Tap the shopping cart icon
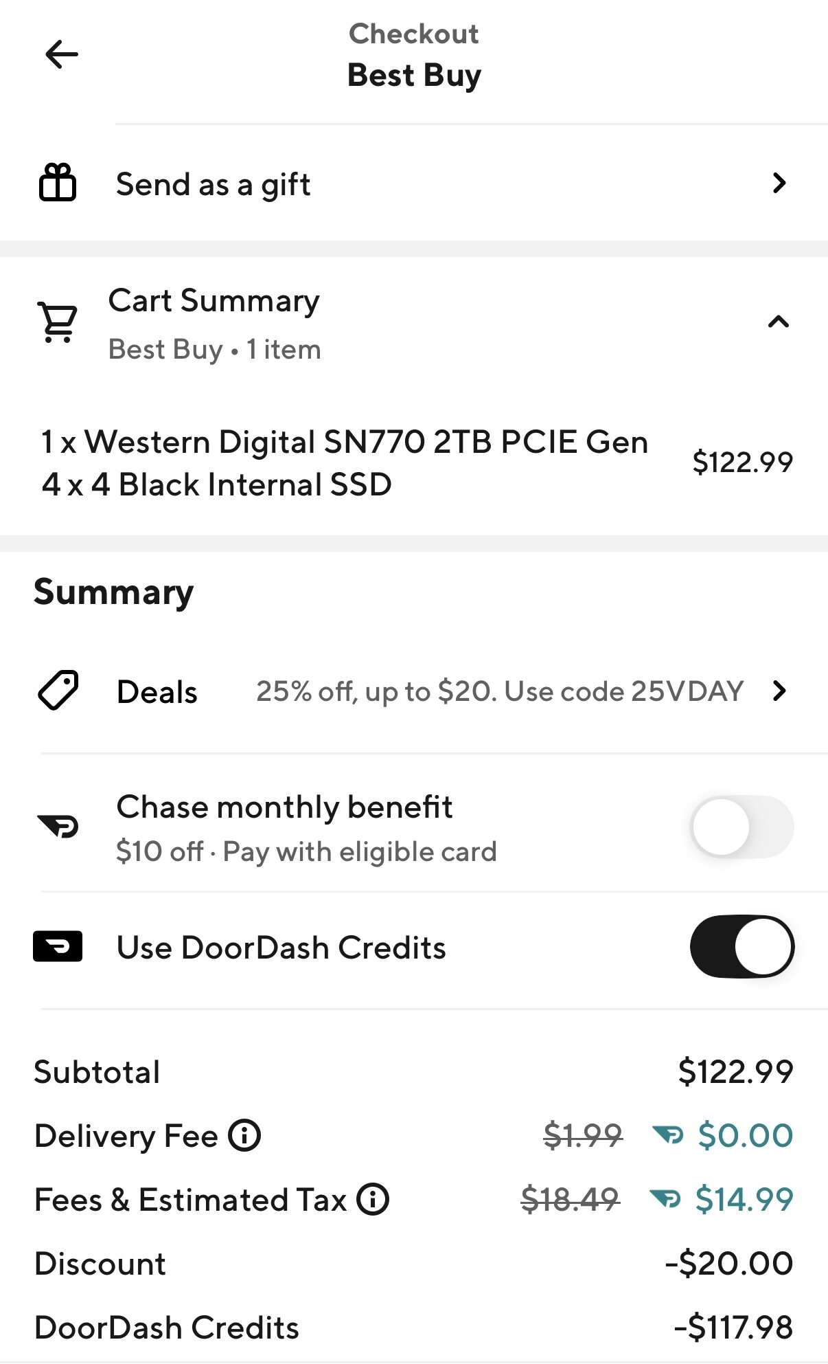This screenshot has height=1364, width=828. click(x=58, y=322)
